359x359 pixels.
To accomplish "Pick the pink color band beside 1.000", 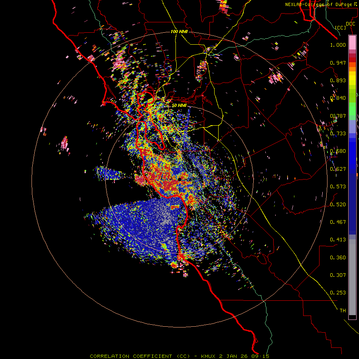I will pos(352,43).
